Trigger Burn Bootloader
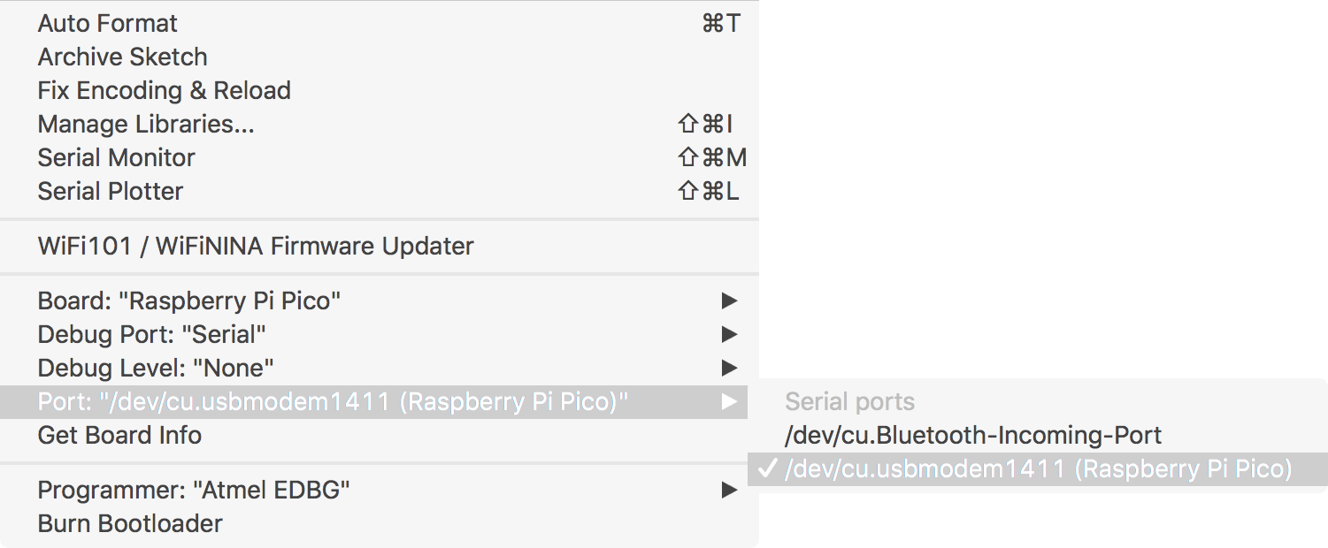This screenshot has width=1328, height=548. coord(129,523)
